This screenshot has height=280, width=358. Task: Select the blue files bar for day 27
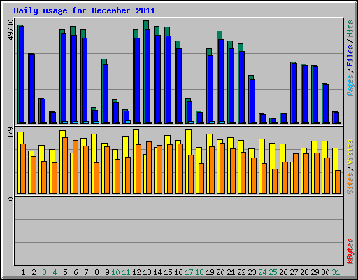[294, 93]
